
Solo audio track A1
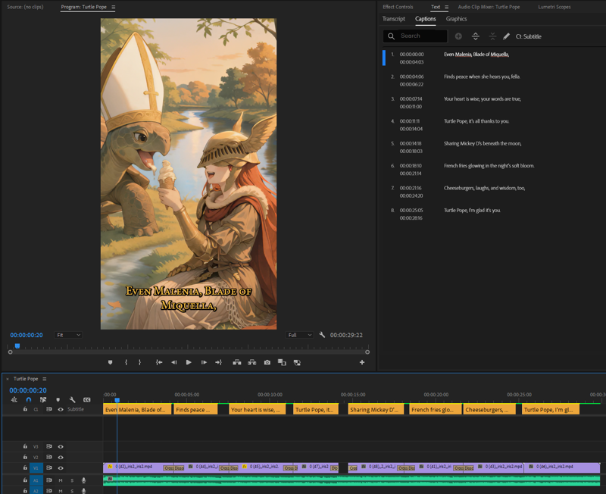[72, 480]
